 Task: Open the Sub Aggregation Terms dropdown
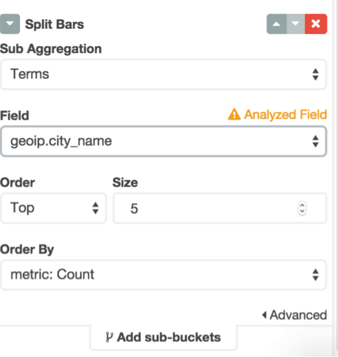[164, 74]
